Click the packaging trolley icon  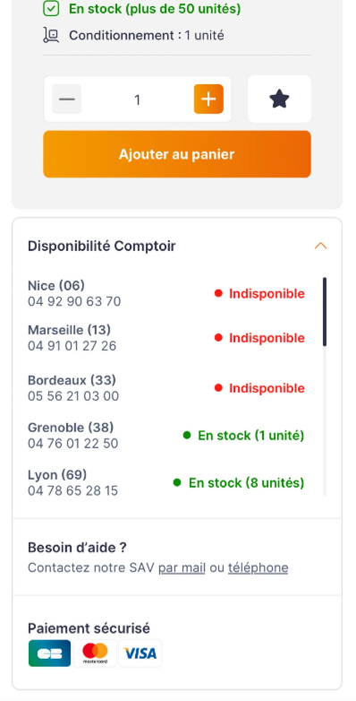pyautogui.click(x=51, y=35)
